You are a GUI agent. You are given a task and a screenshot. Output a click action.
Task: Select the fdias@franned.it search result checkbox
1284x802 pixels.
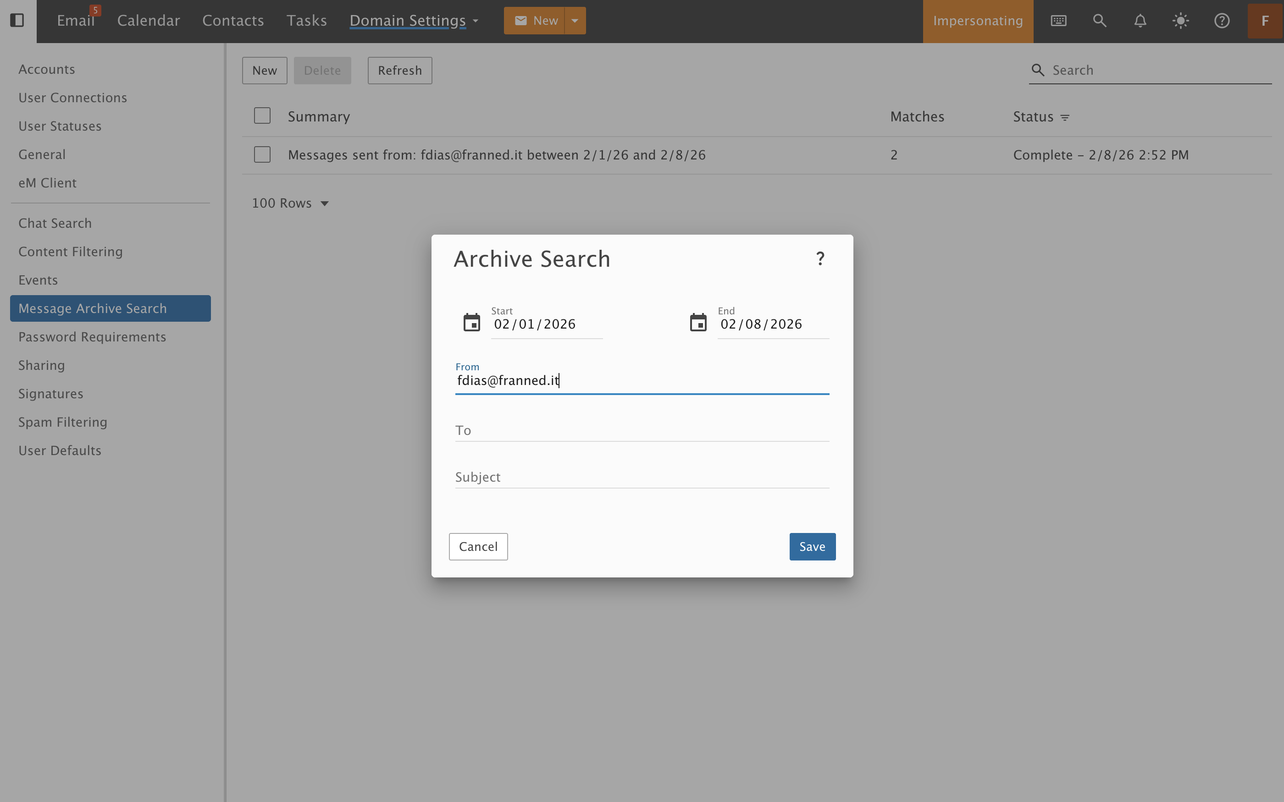tap(262, 154)
